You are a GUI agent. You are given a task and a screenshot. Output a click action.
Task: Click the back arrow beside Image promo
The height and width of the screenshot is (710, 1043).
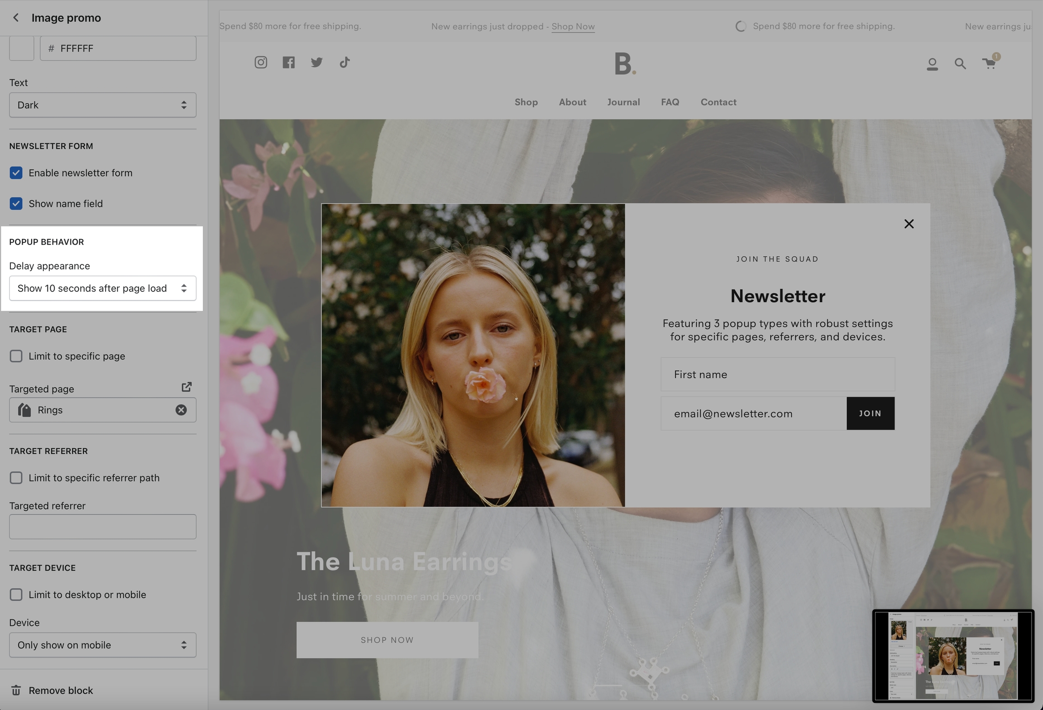coord(16,18)
